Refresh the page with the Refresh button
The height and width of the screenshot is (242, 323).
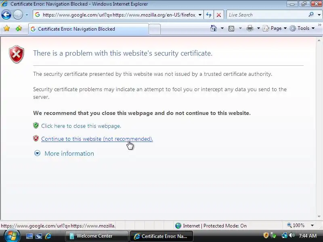(x=209, y=15)
